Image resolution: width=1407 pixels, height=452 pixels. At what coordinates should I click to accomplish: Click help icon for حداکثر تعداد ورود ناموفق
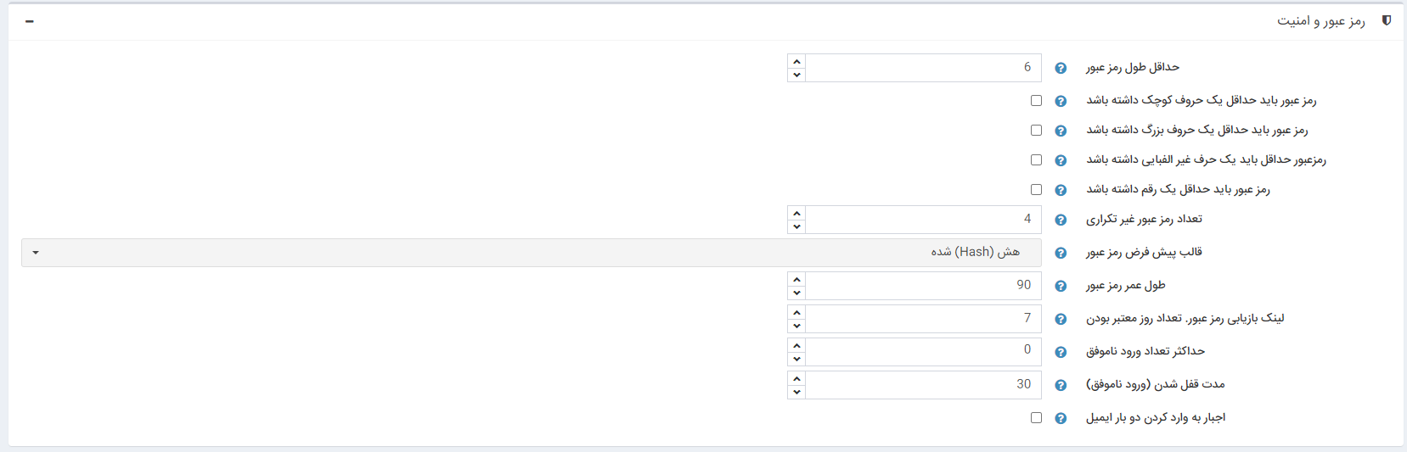point(1061,352)
